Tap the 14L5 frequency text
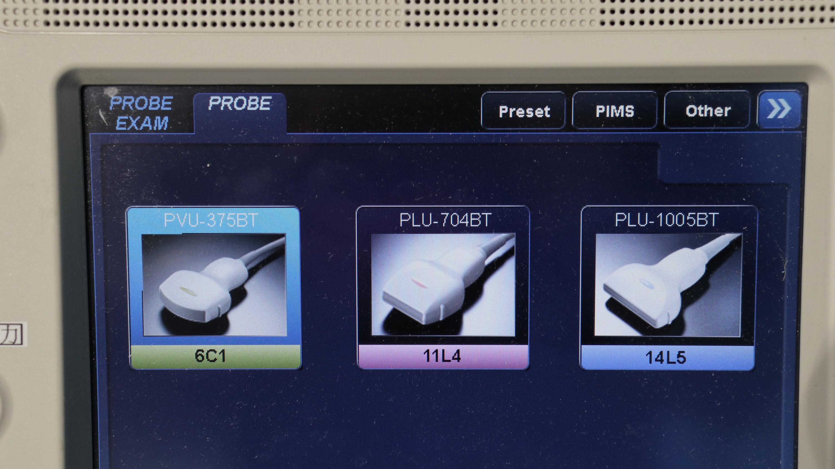This screenshot has height=469, width=835. [665, 357]
